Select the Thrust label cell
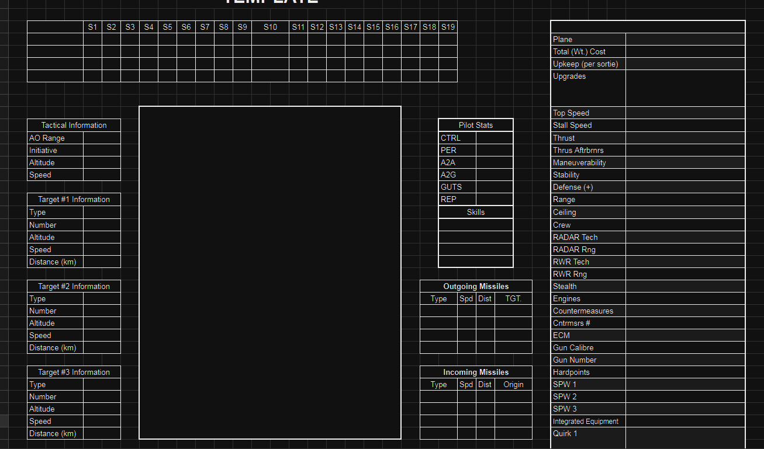The height and width of the screenshot is (449, 764). coord(589,138)
